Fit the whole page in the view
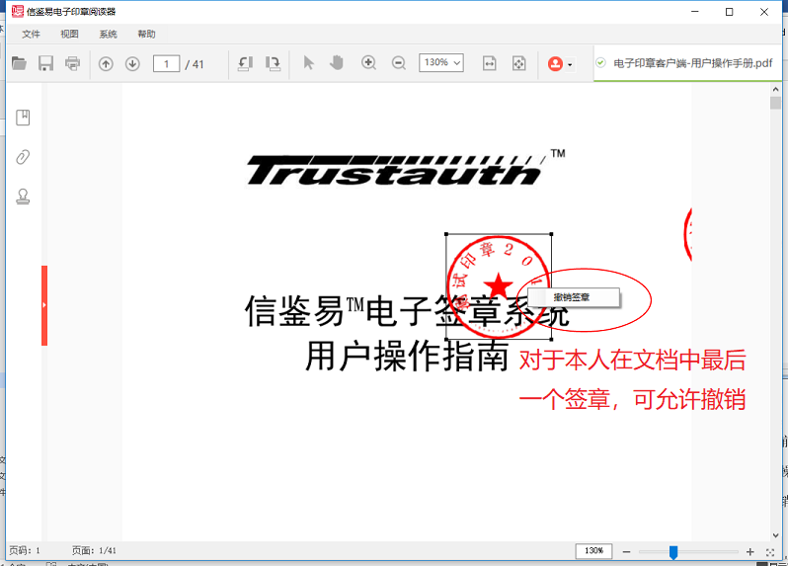Screen dimensions: 788x566 (518, 63)
